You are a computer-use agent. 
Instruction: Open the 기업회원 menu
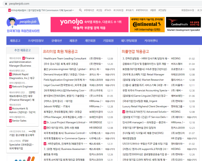pos(108,41)
